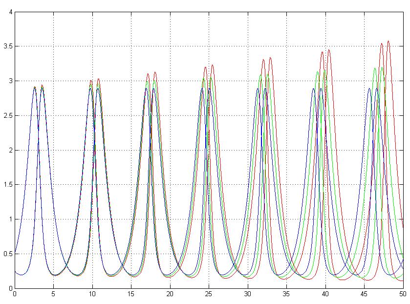Select the y-axis tick label 2.5

[7, 116]
